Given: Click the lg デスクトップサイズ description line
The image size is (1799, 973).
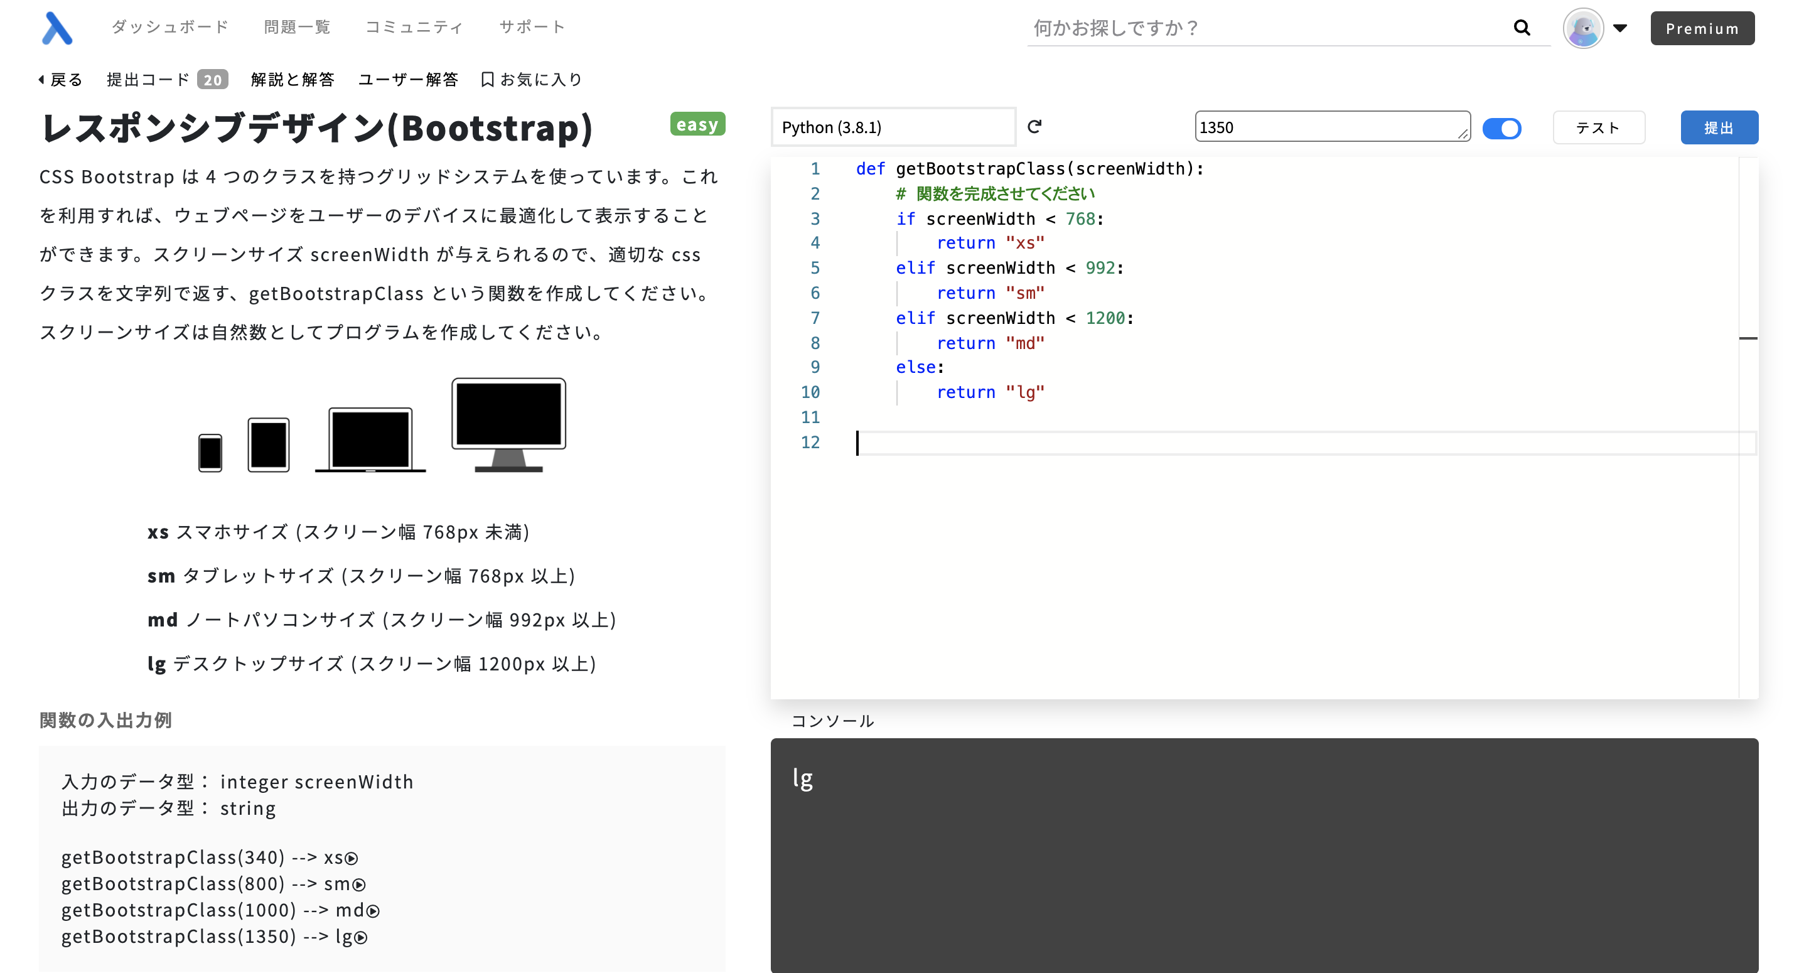Looking at the screenshot, I should point(372,664).
